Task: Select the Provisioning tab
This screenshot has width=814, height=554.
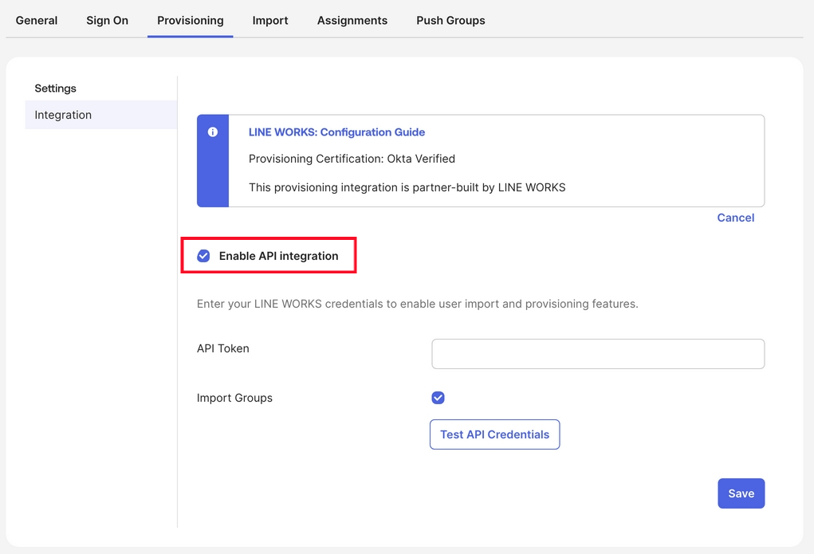Action: click(190, 20)
